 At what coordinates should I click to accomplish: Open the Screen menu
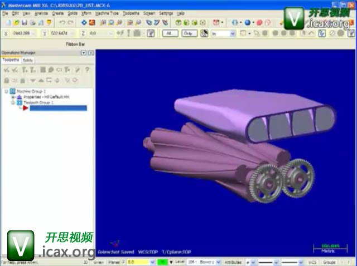coord(149,13)
